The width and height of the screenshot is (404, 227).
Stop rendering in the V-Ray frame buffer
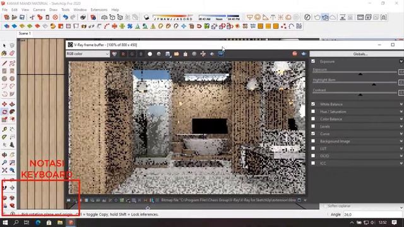tap(295, 54)
